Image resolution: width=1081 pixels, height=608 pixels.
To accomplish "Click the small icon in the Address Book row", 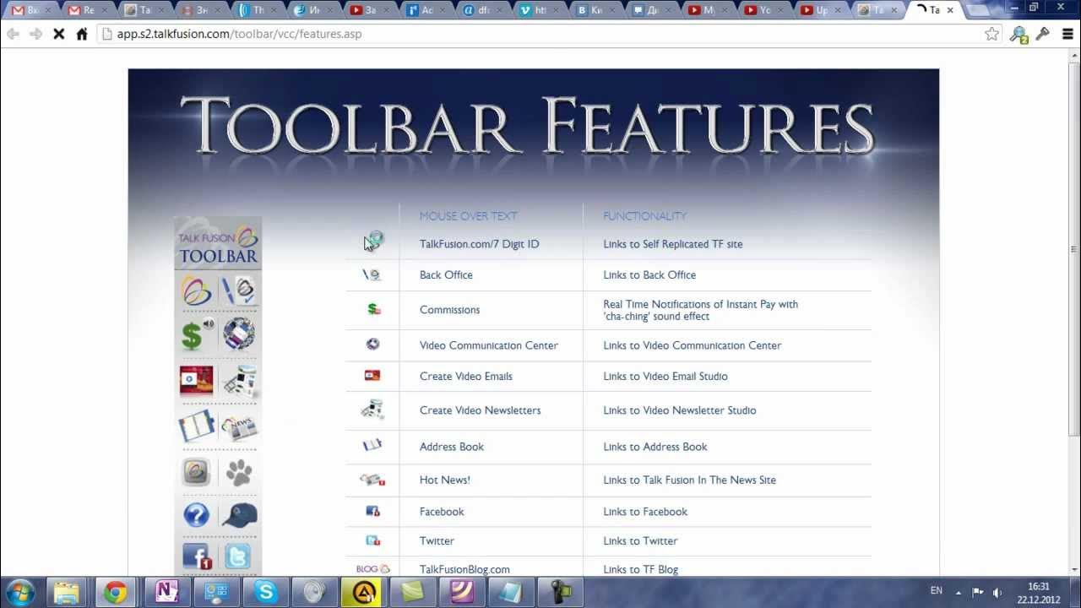I will pos(372,445).
